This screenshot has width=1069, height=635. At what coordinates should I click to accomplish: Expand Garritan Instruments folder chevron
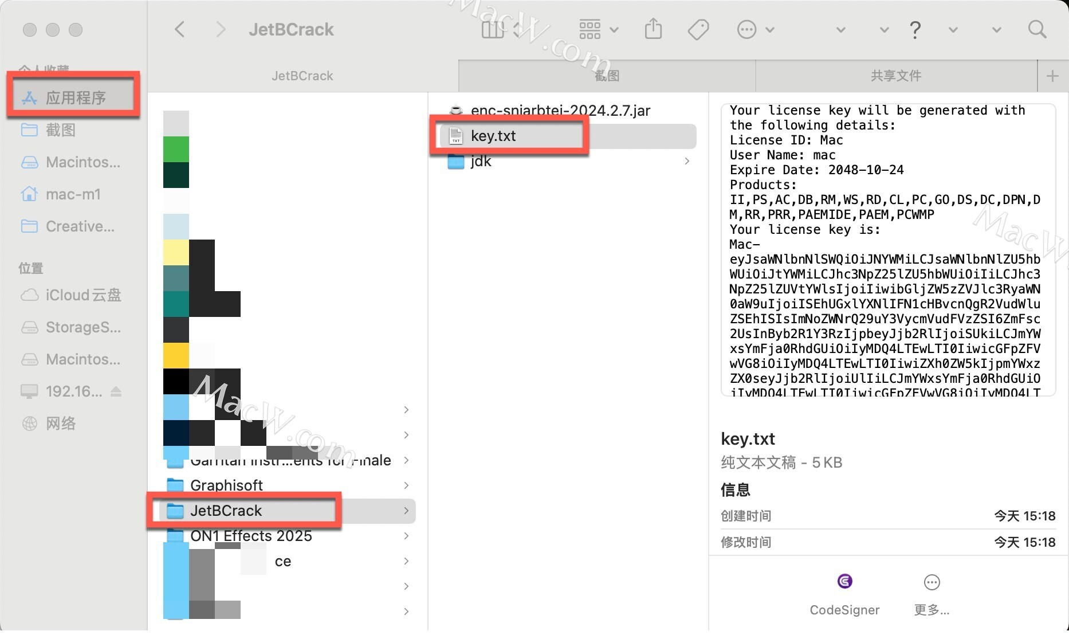406,460
